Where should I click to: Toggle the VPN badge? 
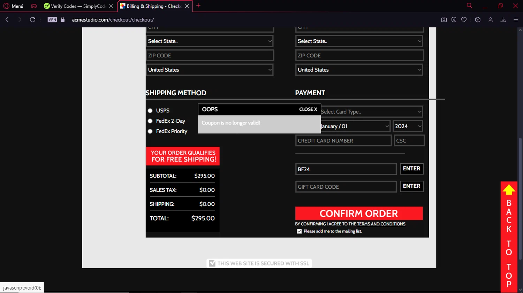click(x=52, y=19)
